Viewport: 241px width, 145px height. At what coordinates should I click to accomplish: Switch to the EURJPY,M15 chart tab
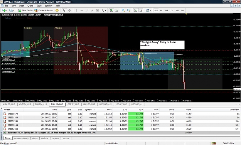pyautogui.click(x=41, y=105)
